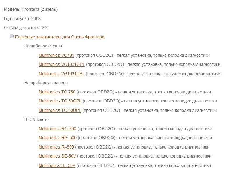Viewport: 231px width, 175px height.
Task: Open the Multitronics SL-50V link
Action: pyautogui.click(x=57, y=165)
